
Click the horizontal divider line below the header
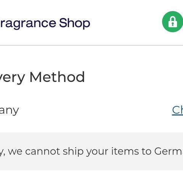[x=91, y=45]
